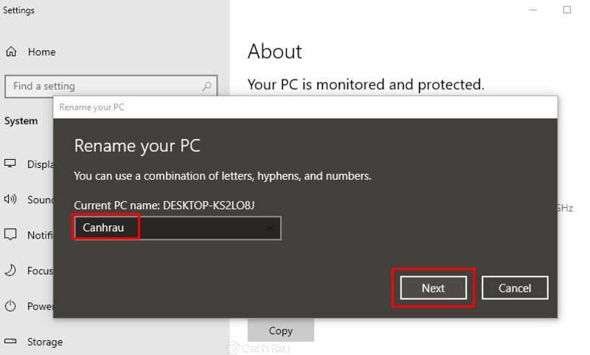This screenshot has height=355, width=590.
Task: Open the Storage settings label
Action: 45,342
